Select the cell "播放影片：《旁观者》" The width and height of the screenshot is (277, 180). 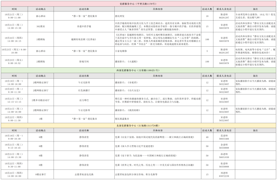click(158, 82)
